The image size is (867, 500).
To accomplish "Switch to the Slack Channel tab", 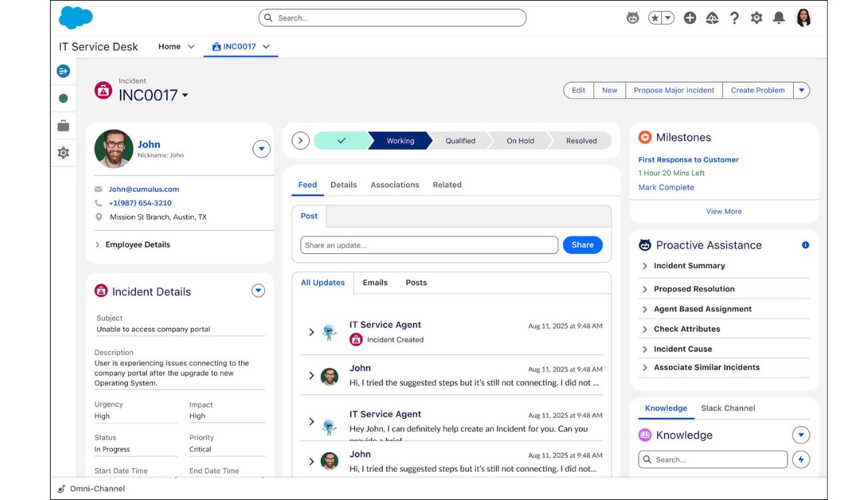I will pos(728,408).
